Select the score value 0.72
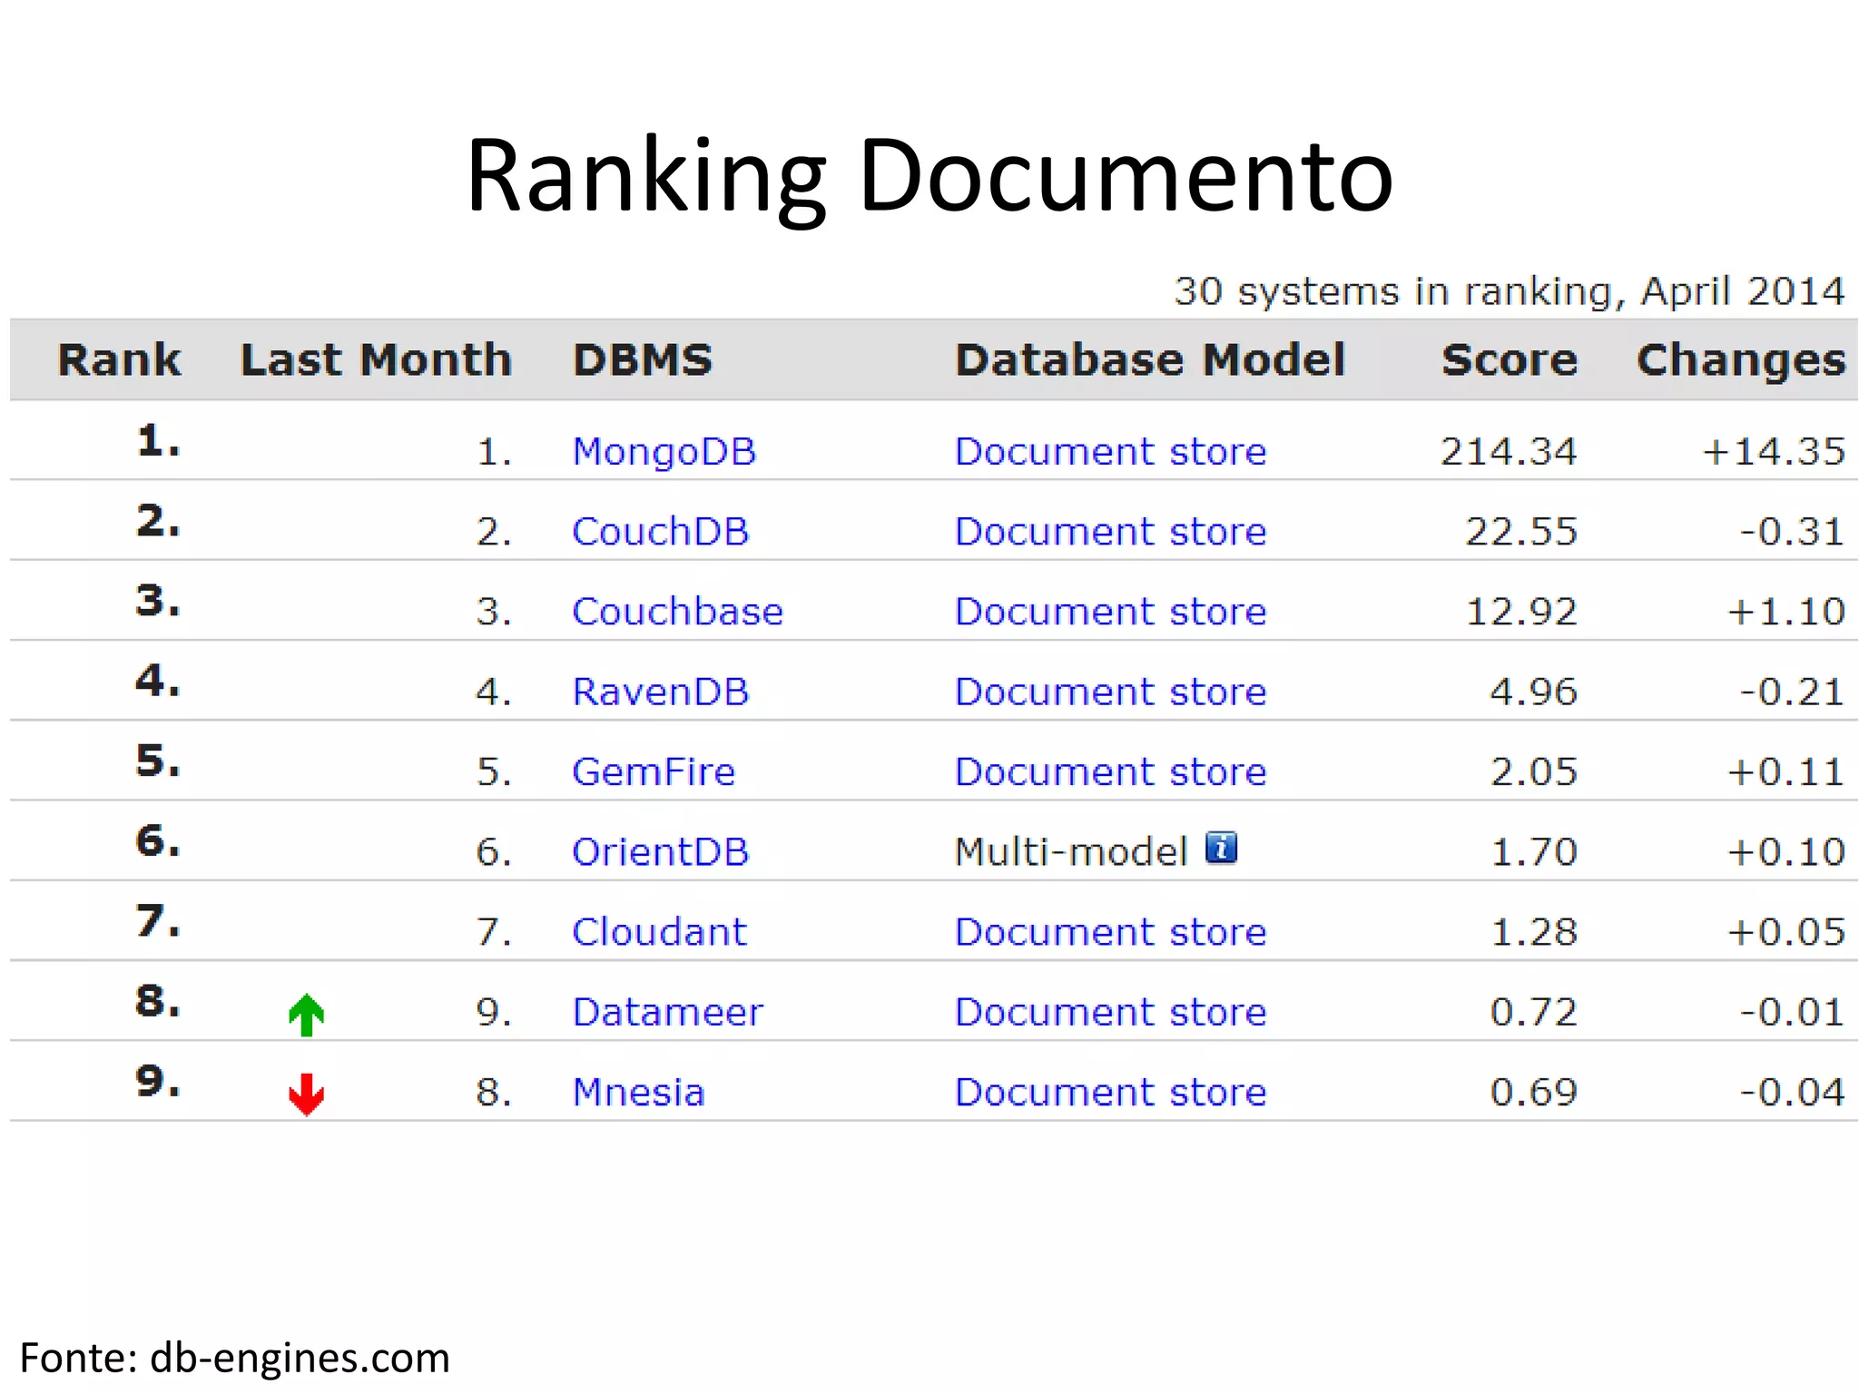The image size is (1859, 1394). 1533,1012
